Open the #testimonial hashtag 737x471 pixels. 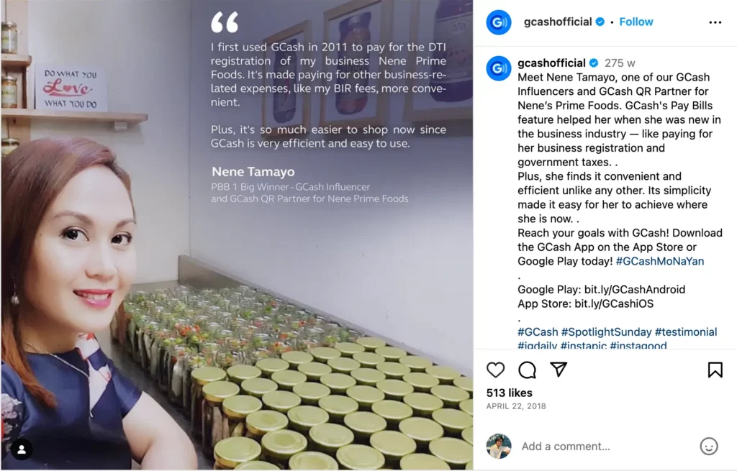click(x=686, y=332)
